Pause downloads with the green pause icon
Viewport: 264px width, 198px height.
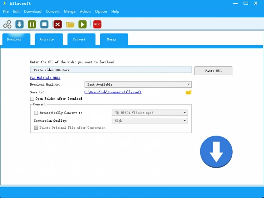coord(32,24)
